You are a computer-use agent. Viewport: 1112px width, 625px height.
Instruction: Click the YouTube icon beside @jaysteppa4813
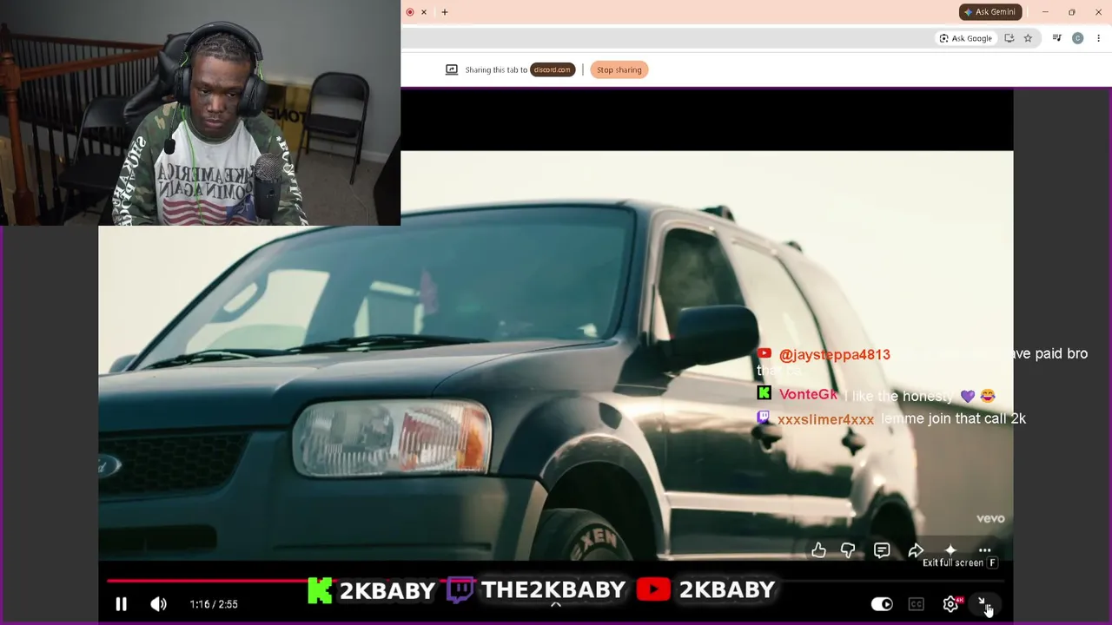click(x=764, y=353)
